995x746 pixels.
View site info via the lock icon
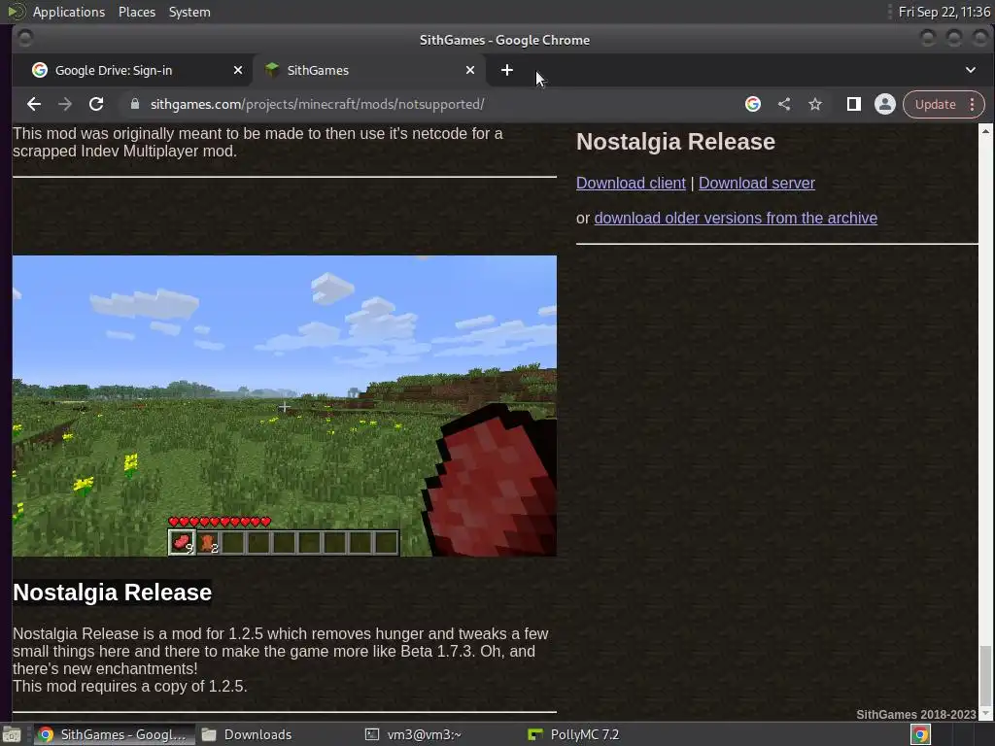(x=134, y=104)
